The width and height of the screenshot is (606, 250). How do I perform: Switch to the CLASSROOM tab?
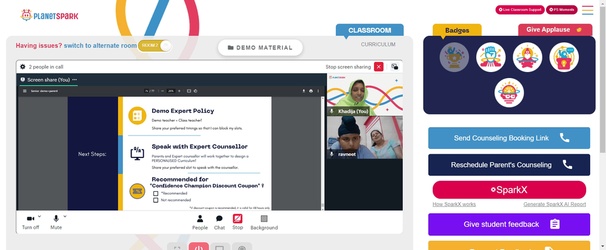pos(370,30)
